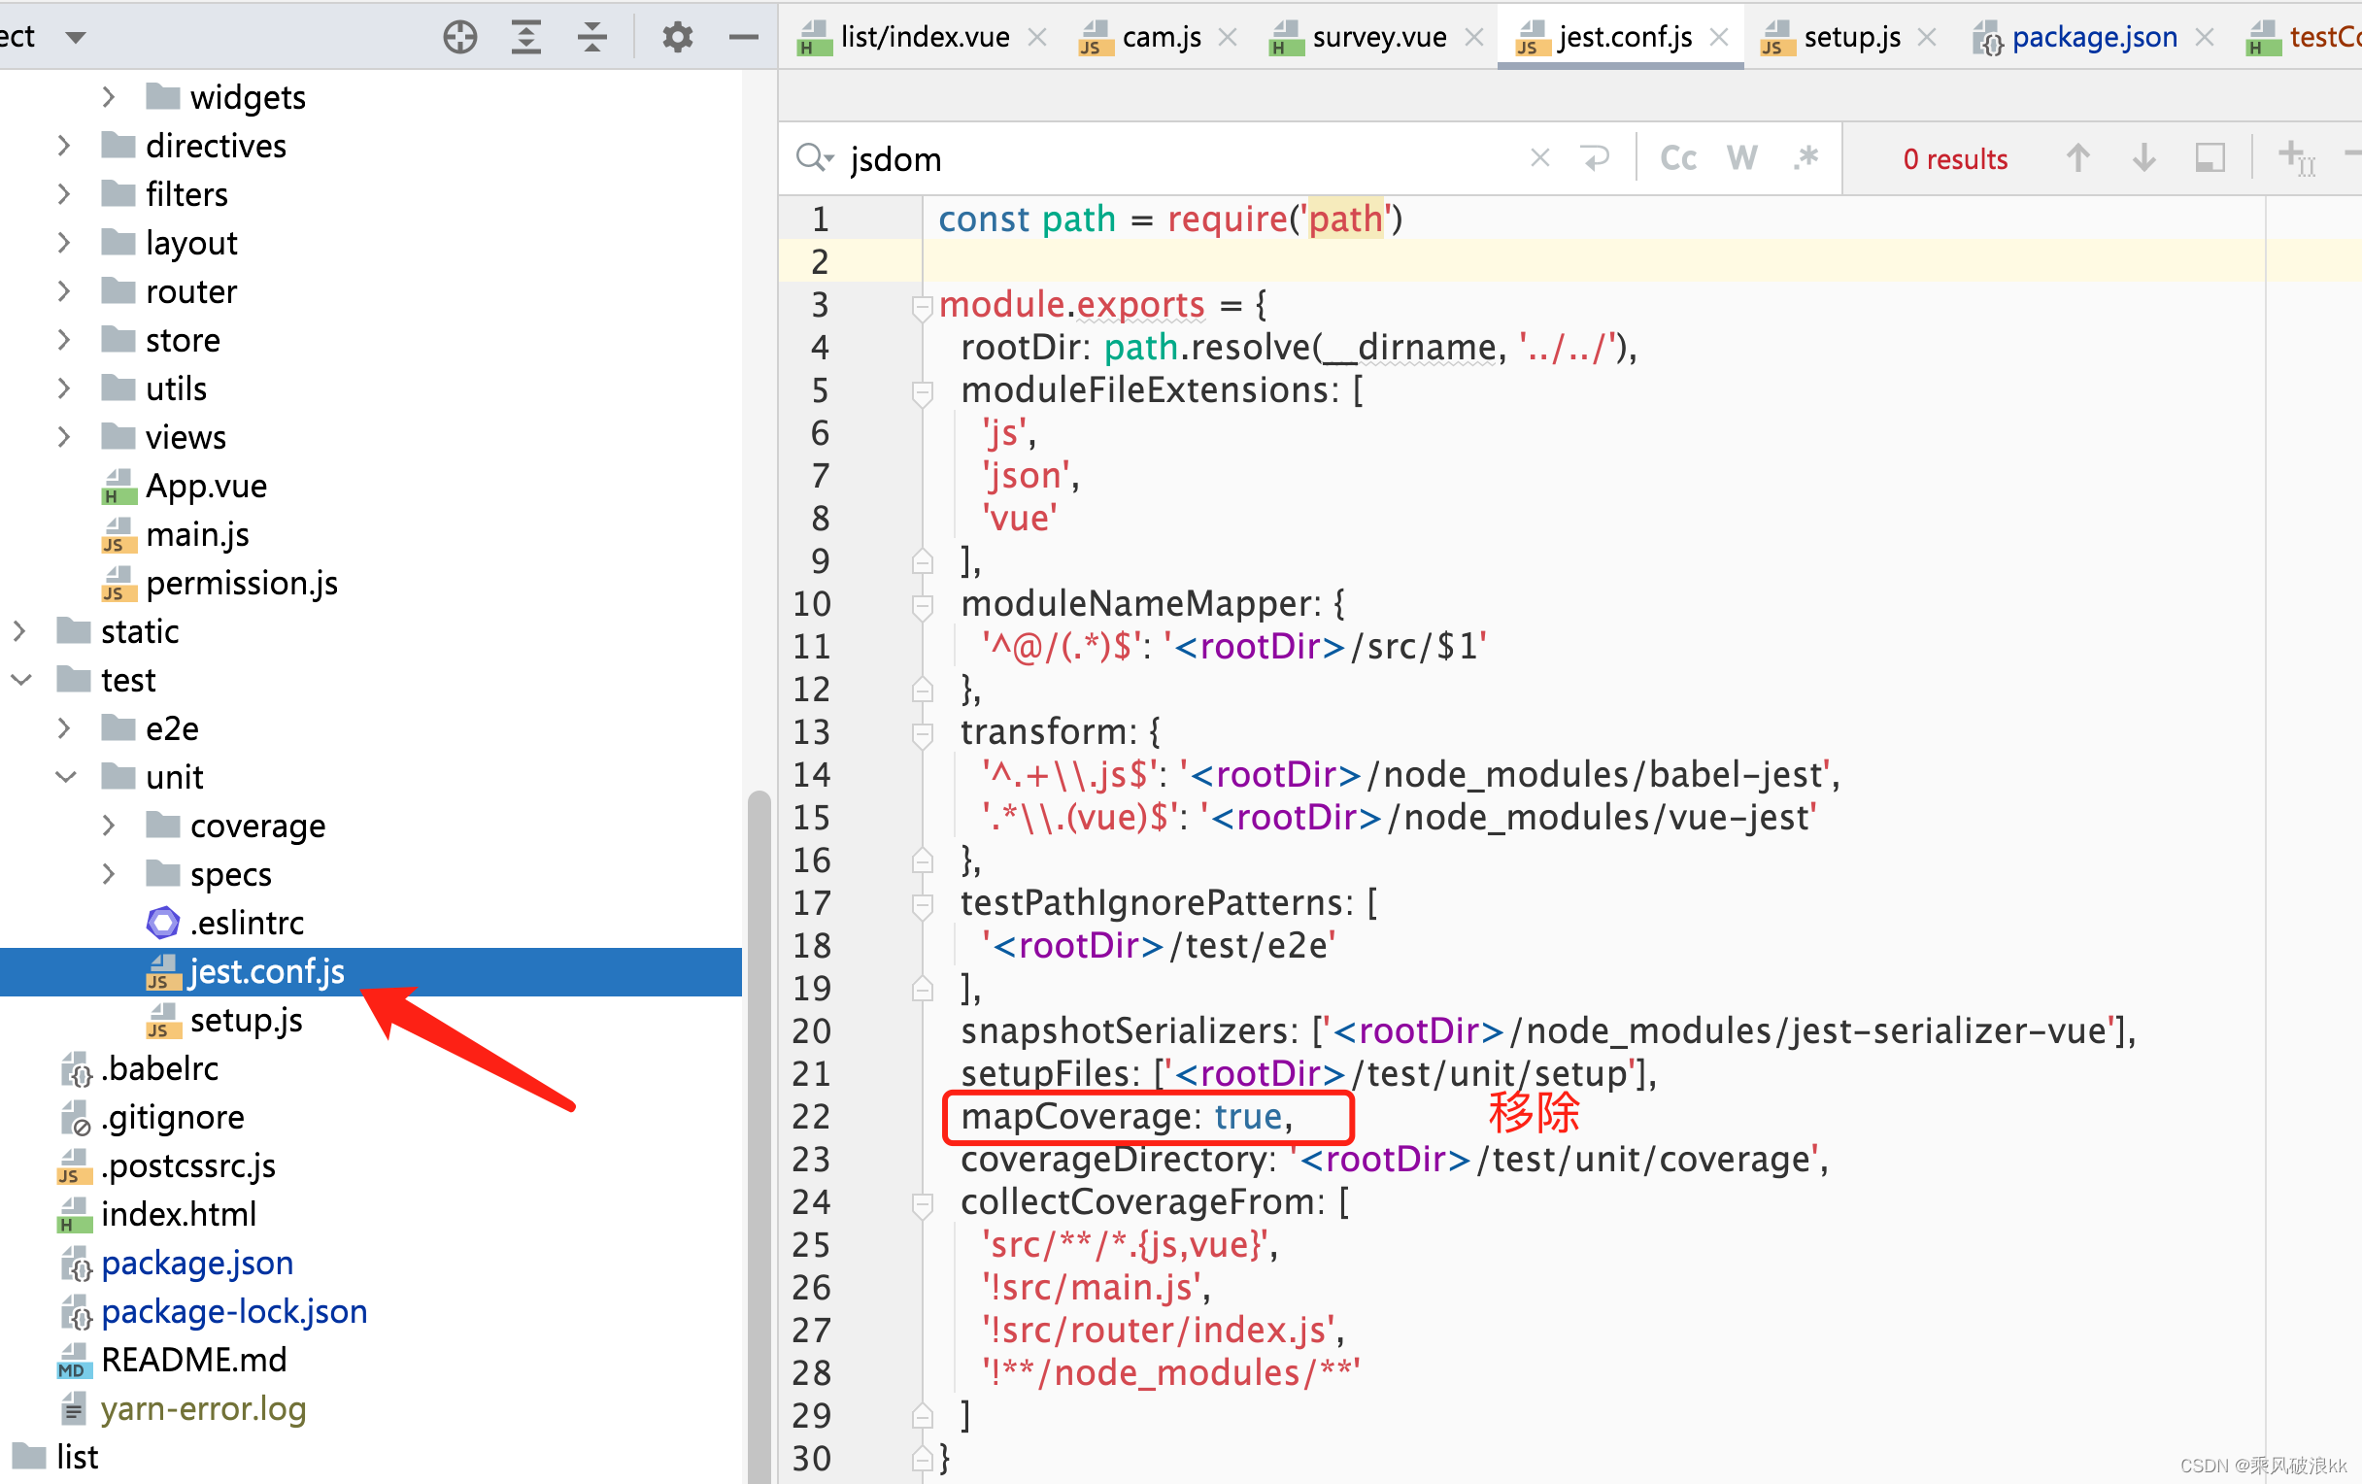Toggle Regex (.*) option in search bar

pyautogui.click(x=1805, y=158)
